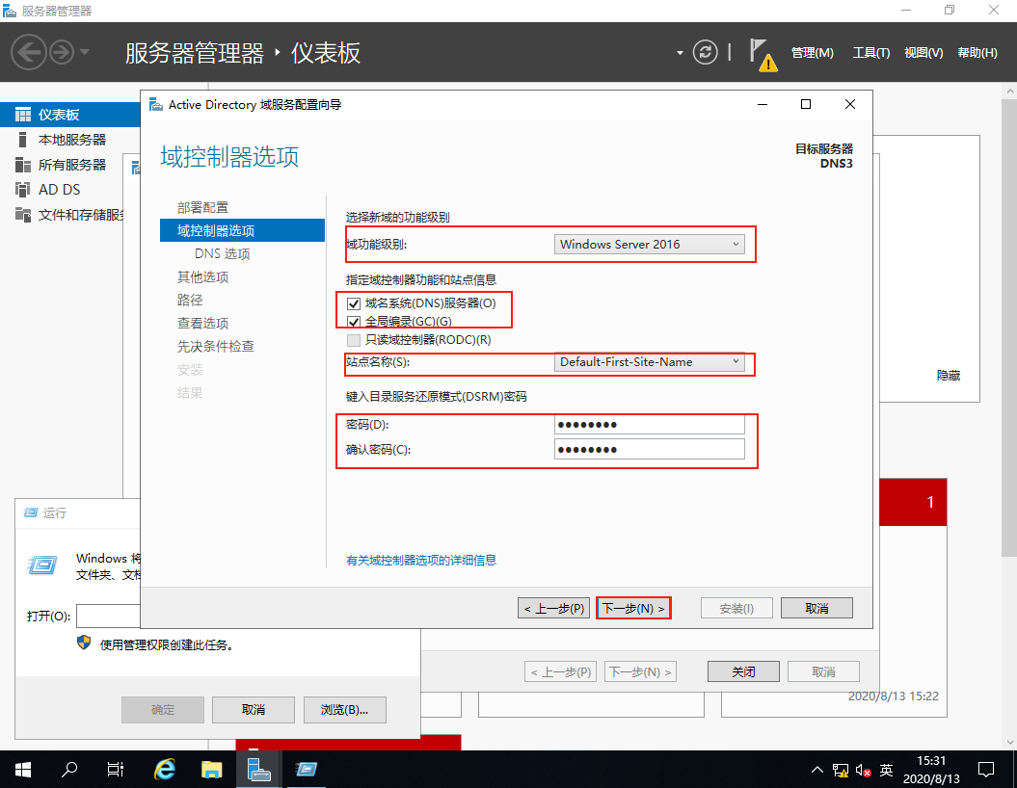Click wizard 上一步(P) button

554,608
